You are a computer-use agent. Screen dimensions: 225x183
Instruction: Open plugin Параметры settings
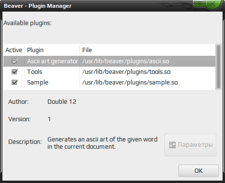pyautogui.click(x=190, y=145)
